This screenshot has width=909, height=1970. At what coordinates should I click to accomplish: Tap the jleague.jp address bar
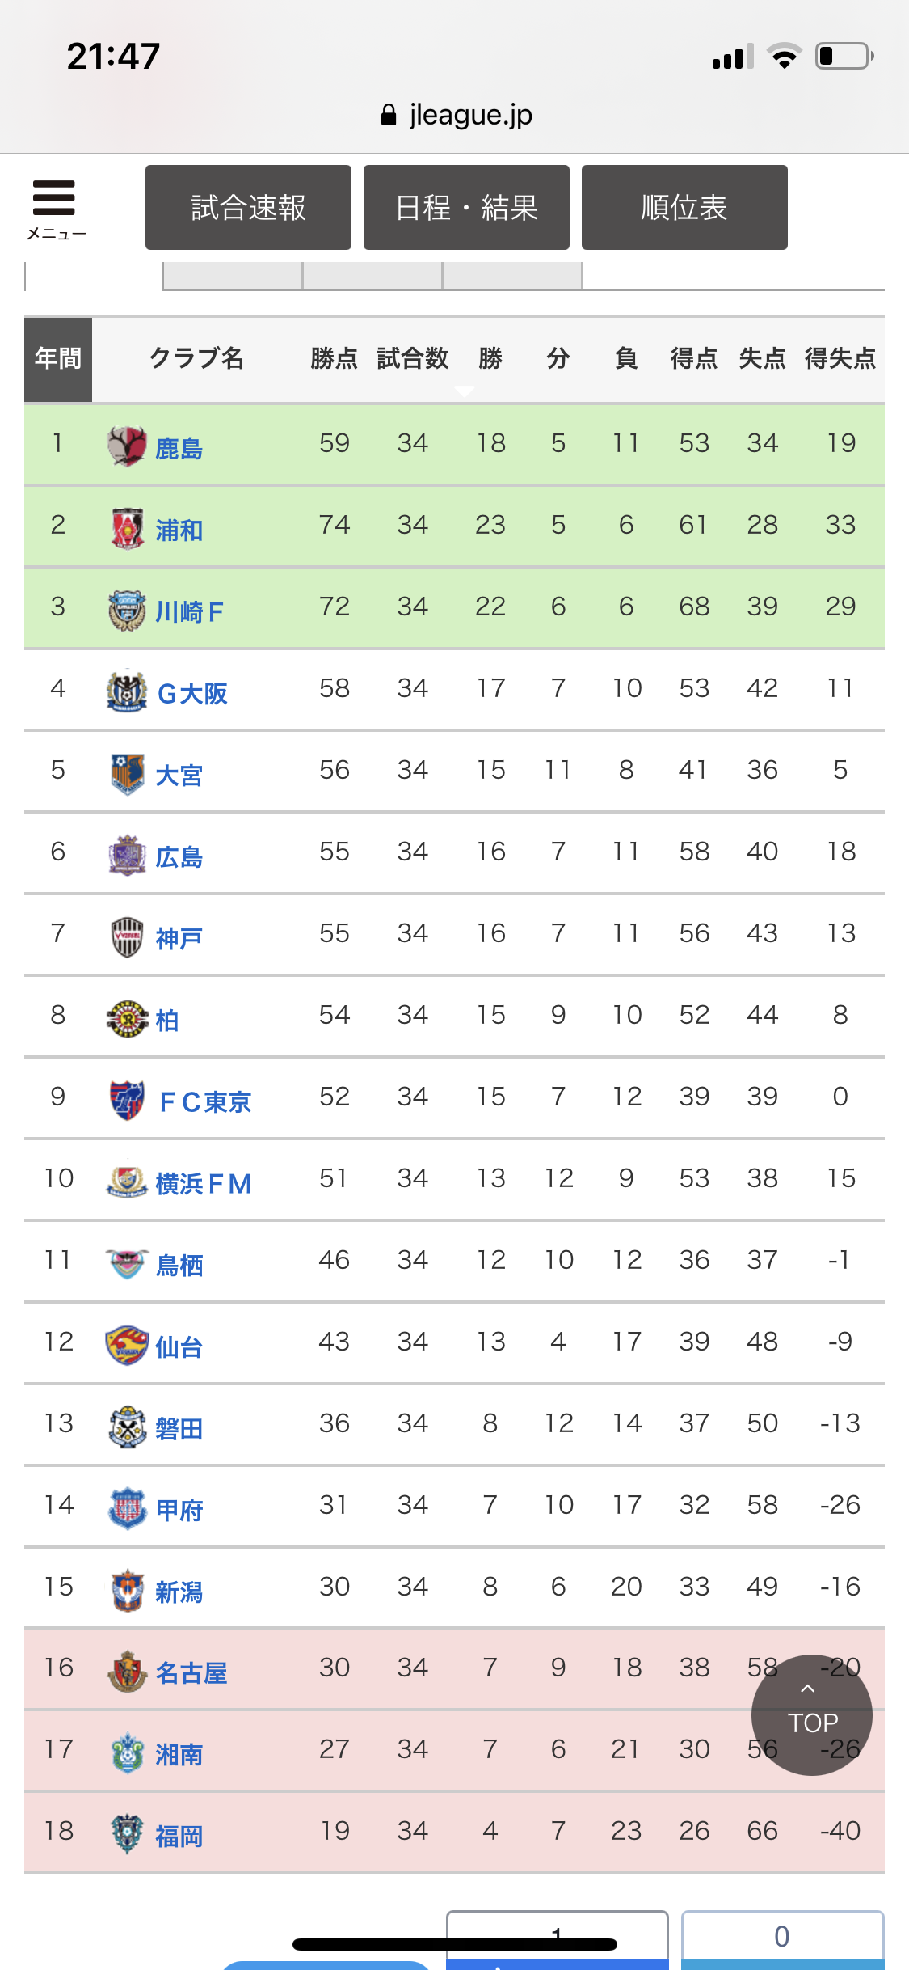pos(456,115)
